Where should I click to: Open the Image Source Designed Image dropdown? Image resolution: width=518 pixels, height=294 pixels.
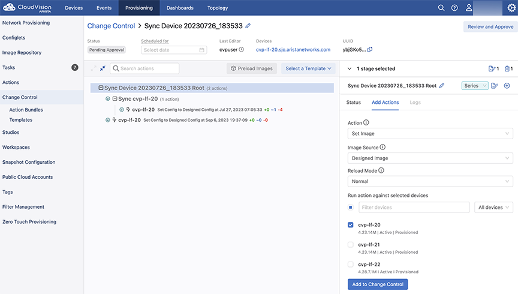click(x=430, y=158)
